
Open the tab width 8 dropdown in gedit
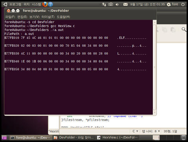tap(151, 131)
